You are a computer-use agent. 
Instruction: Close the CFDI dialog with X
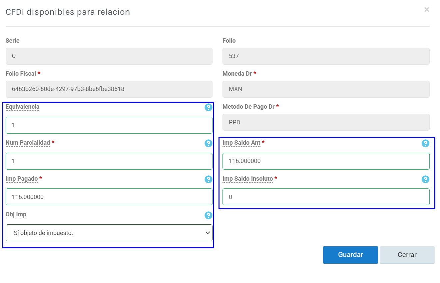pyautogui.click(x=426, y=10)
